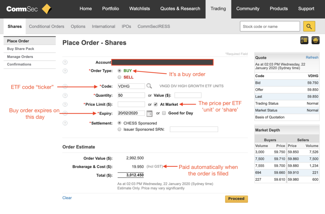Click help icon next to Account
The height and width of the screenshot is (214, 325).
(x=65, y=62)
